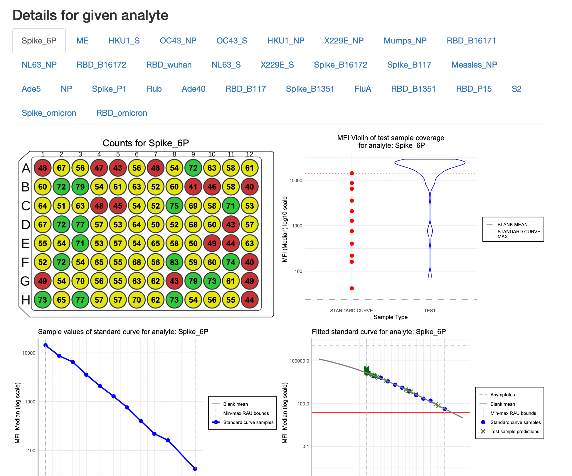Viewport: 572px width, 476px height.
Task: Open the Spike_B1351 tab
Action: 310,89
